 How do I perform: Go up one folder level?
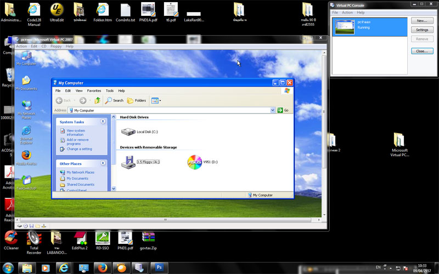pyautogui.click(x=97, y=100)
